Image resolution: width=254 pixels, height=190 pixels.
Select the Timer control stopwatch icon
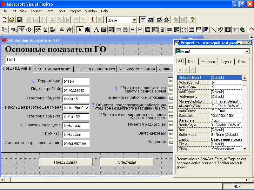tap(184, 30)
